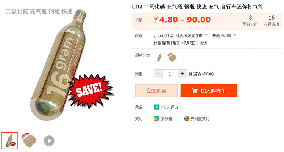Choose the single cartridge color option
The width and height of the screenshot is (284, 152).
point(159,57)
